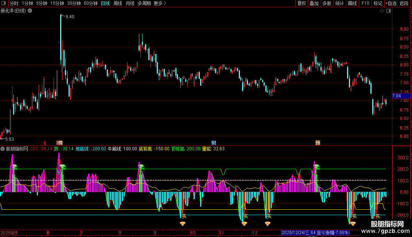The width and height of the screenshot is (412, 237).
Task: Click the 牛熊线: 100.00 value
Action: pos(123,149)
